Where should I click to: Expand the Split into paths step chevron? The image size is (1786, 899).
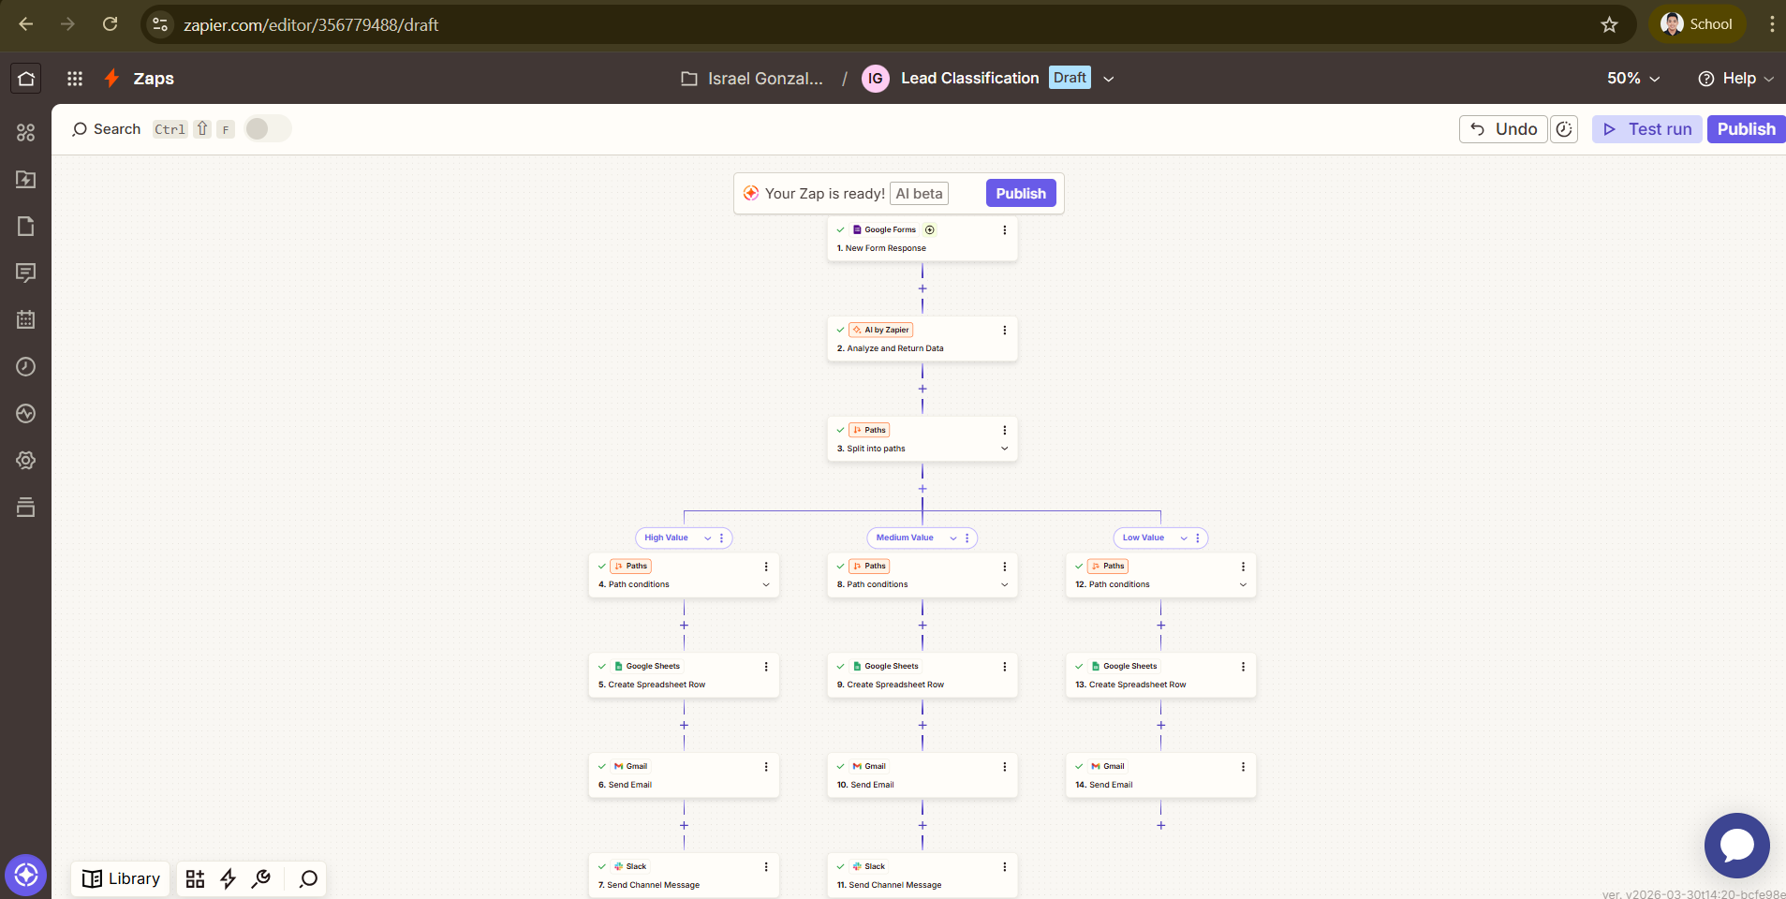(x=1003, y=449)
